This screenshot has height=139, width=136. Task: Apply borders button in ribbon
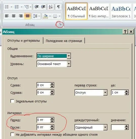click(55, 16)
